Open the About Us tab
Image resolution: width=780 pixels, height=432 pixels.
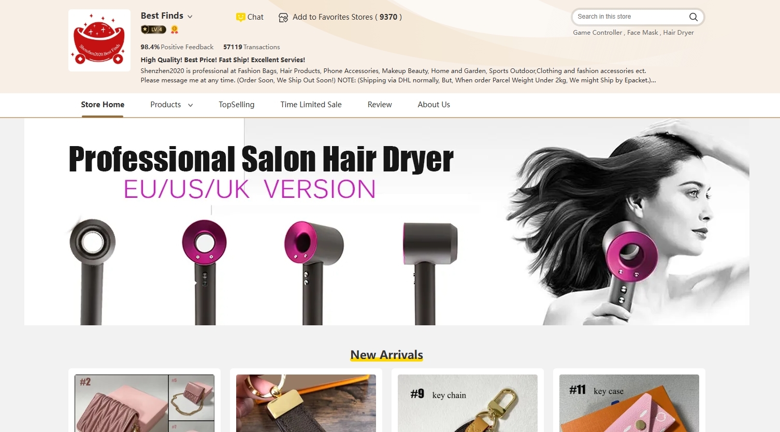pyautogui.click(x=434, y=105)
